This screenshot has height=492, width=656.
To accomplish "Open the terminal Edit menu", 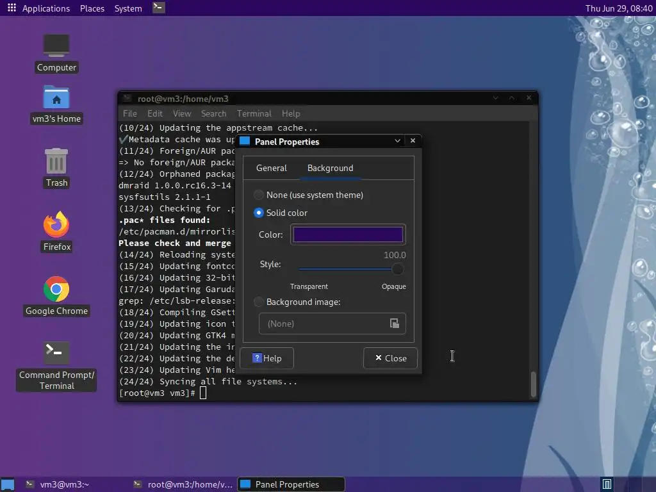I will pyautogui.click(x=155, y=113).
